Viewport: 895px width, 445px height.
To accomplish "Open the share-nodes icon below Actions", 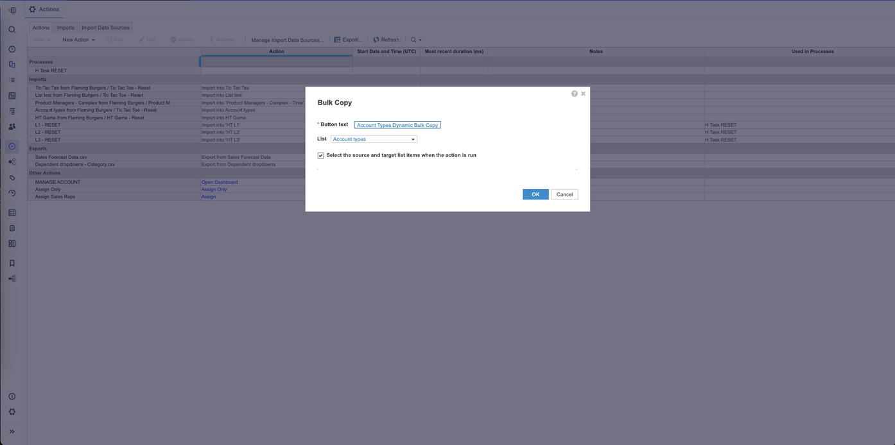I will coord(12,162).
